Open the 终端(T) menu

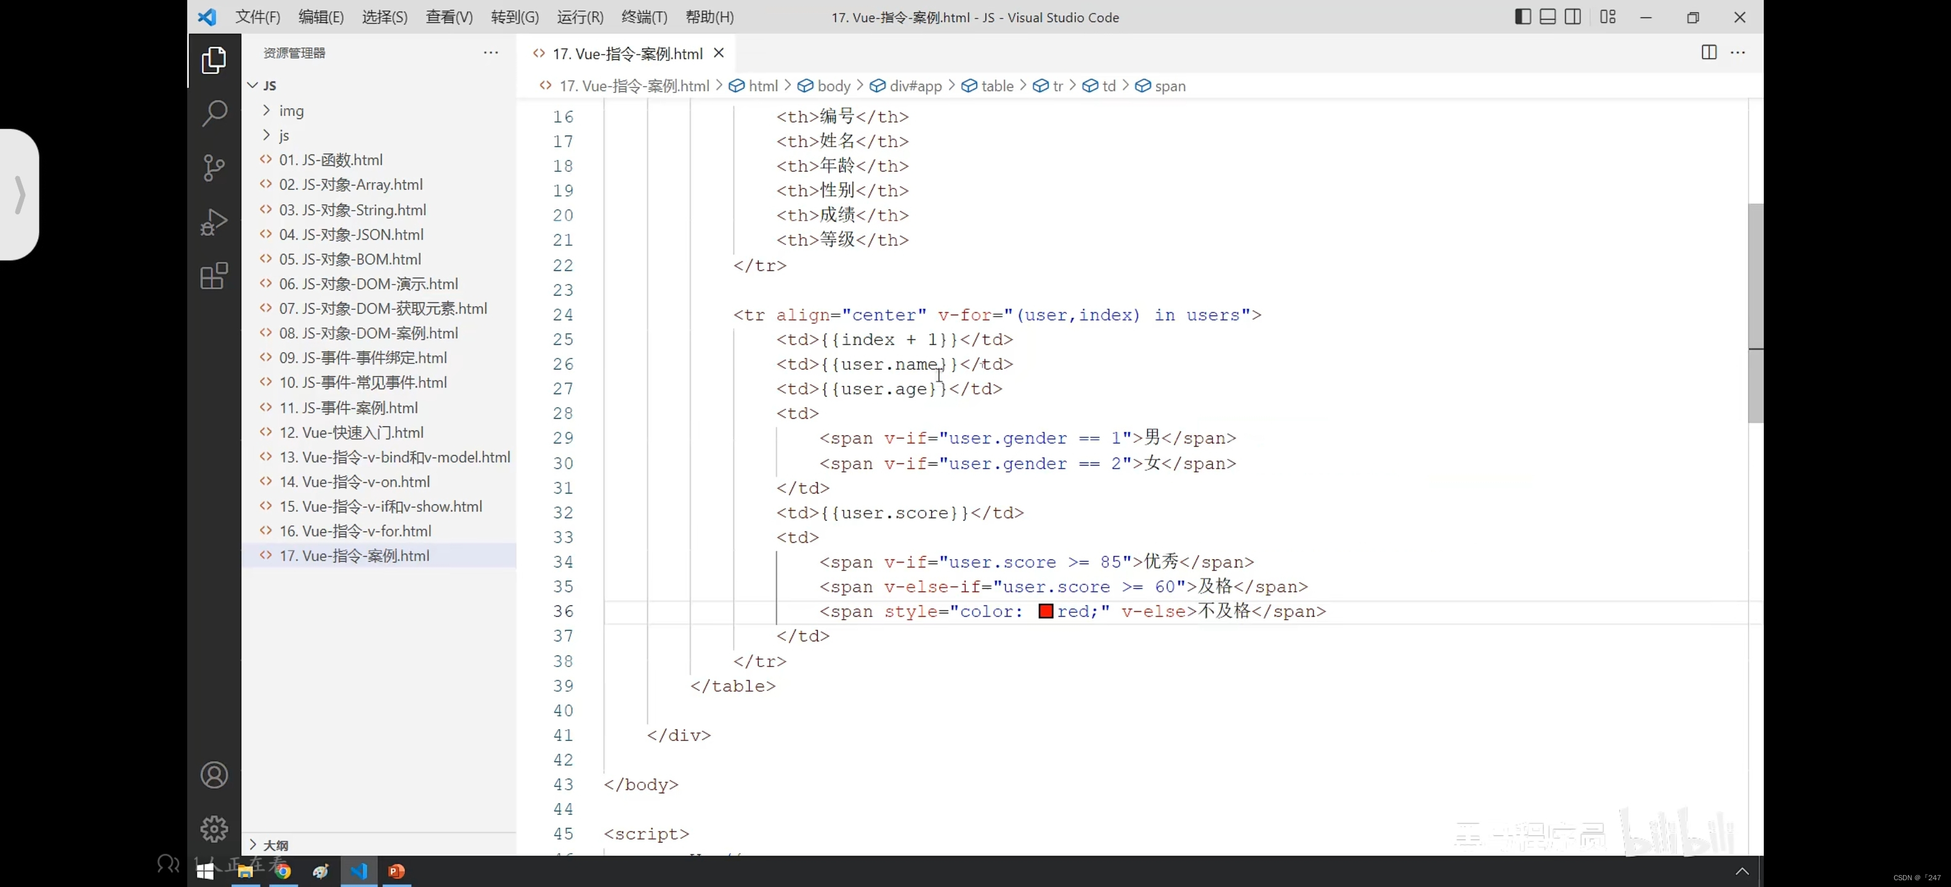[x=645, y=17]
